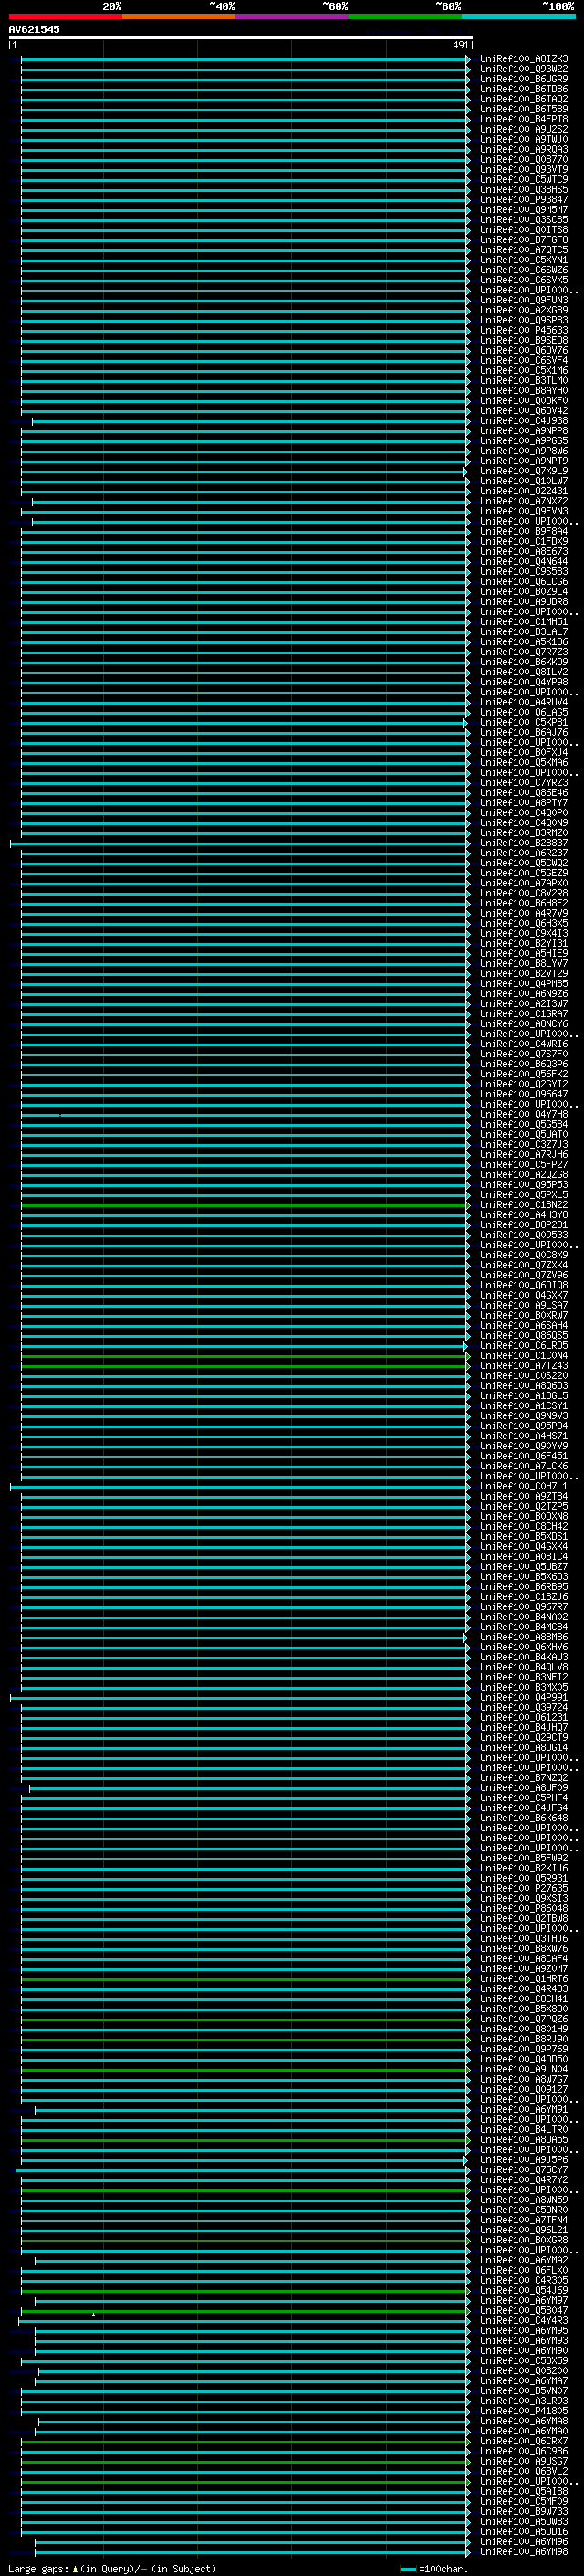Click the UniRef100_Q4Y7H8 label
Image resolution: width=584 pixels, height=2576 pixels.
524,1114
